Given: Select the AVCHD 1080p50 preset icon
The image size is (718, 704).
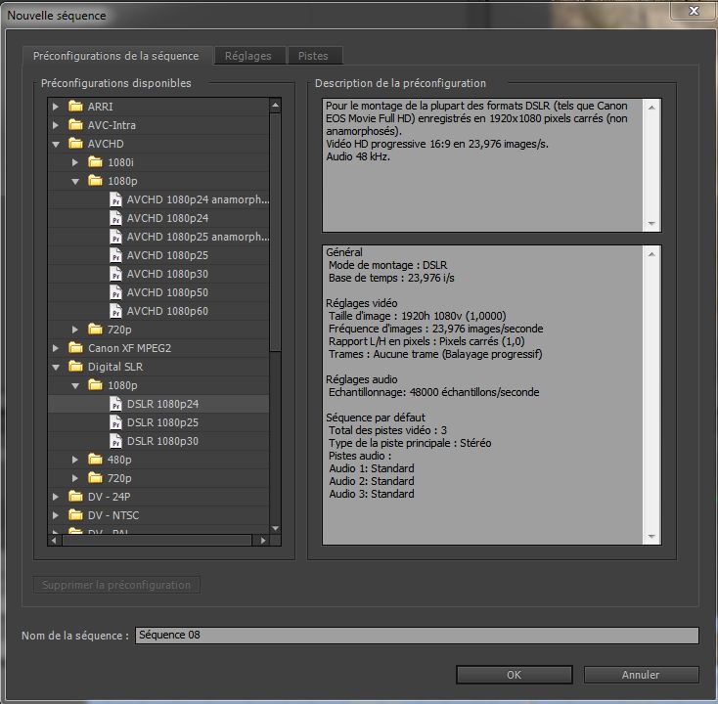Looking at the screenshot, I should click(116, 292).
